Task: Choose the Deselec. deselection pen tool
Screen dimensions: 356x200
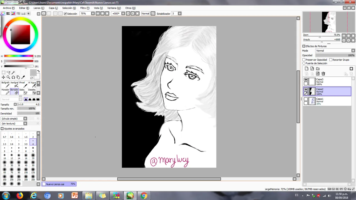Action: [x=32, y=91]
